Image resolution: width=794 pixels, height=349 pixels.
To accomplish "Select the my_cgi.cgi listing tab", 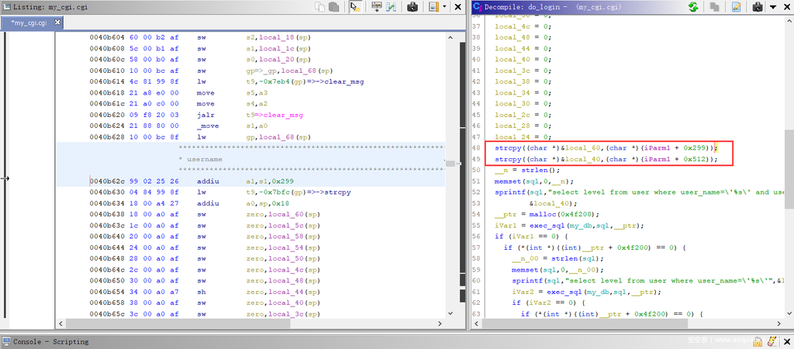I will tap(28, 22).
